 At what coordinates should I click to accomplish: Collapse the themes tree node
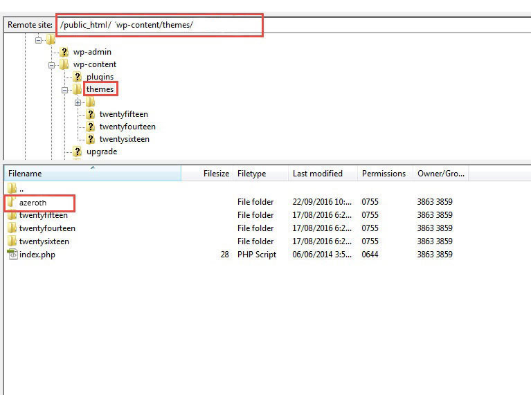[x=64, y=90]
